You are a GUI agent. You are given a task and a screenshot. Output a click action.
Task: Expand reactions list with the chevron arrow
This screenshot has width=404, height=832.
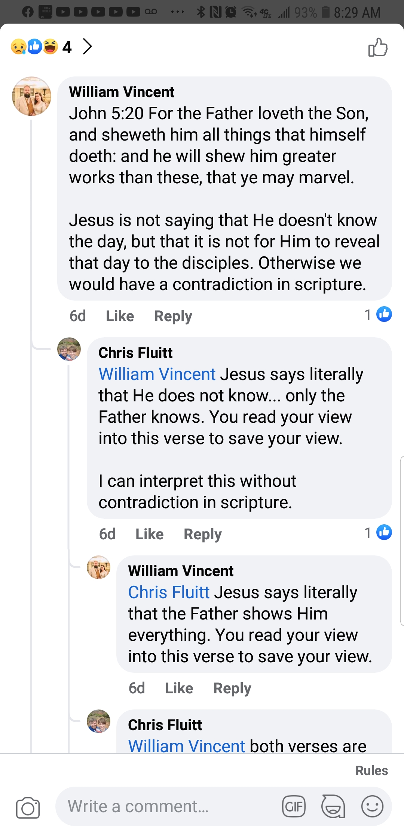click(x=87, y=47)
